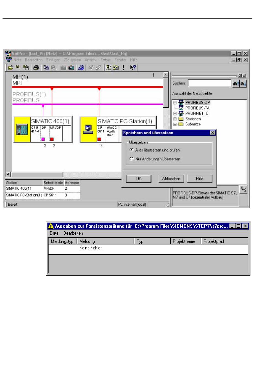Select the PROFINET IO catalog entry
The image size is (262, 385).
coord(197,113)
